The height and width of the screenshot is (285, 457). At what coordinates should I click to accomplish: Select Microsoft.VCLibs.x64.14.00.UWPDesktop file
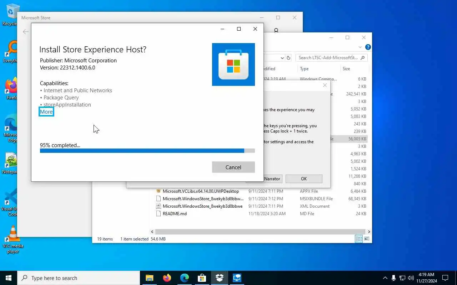tap(201, 191)
